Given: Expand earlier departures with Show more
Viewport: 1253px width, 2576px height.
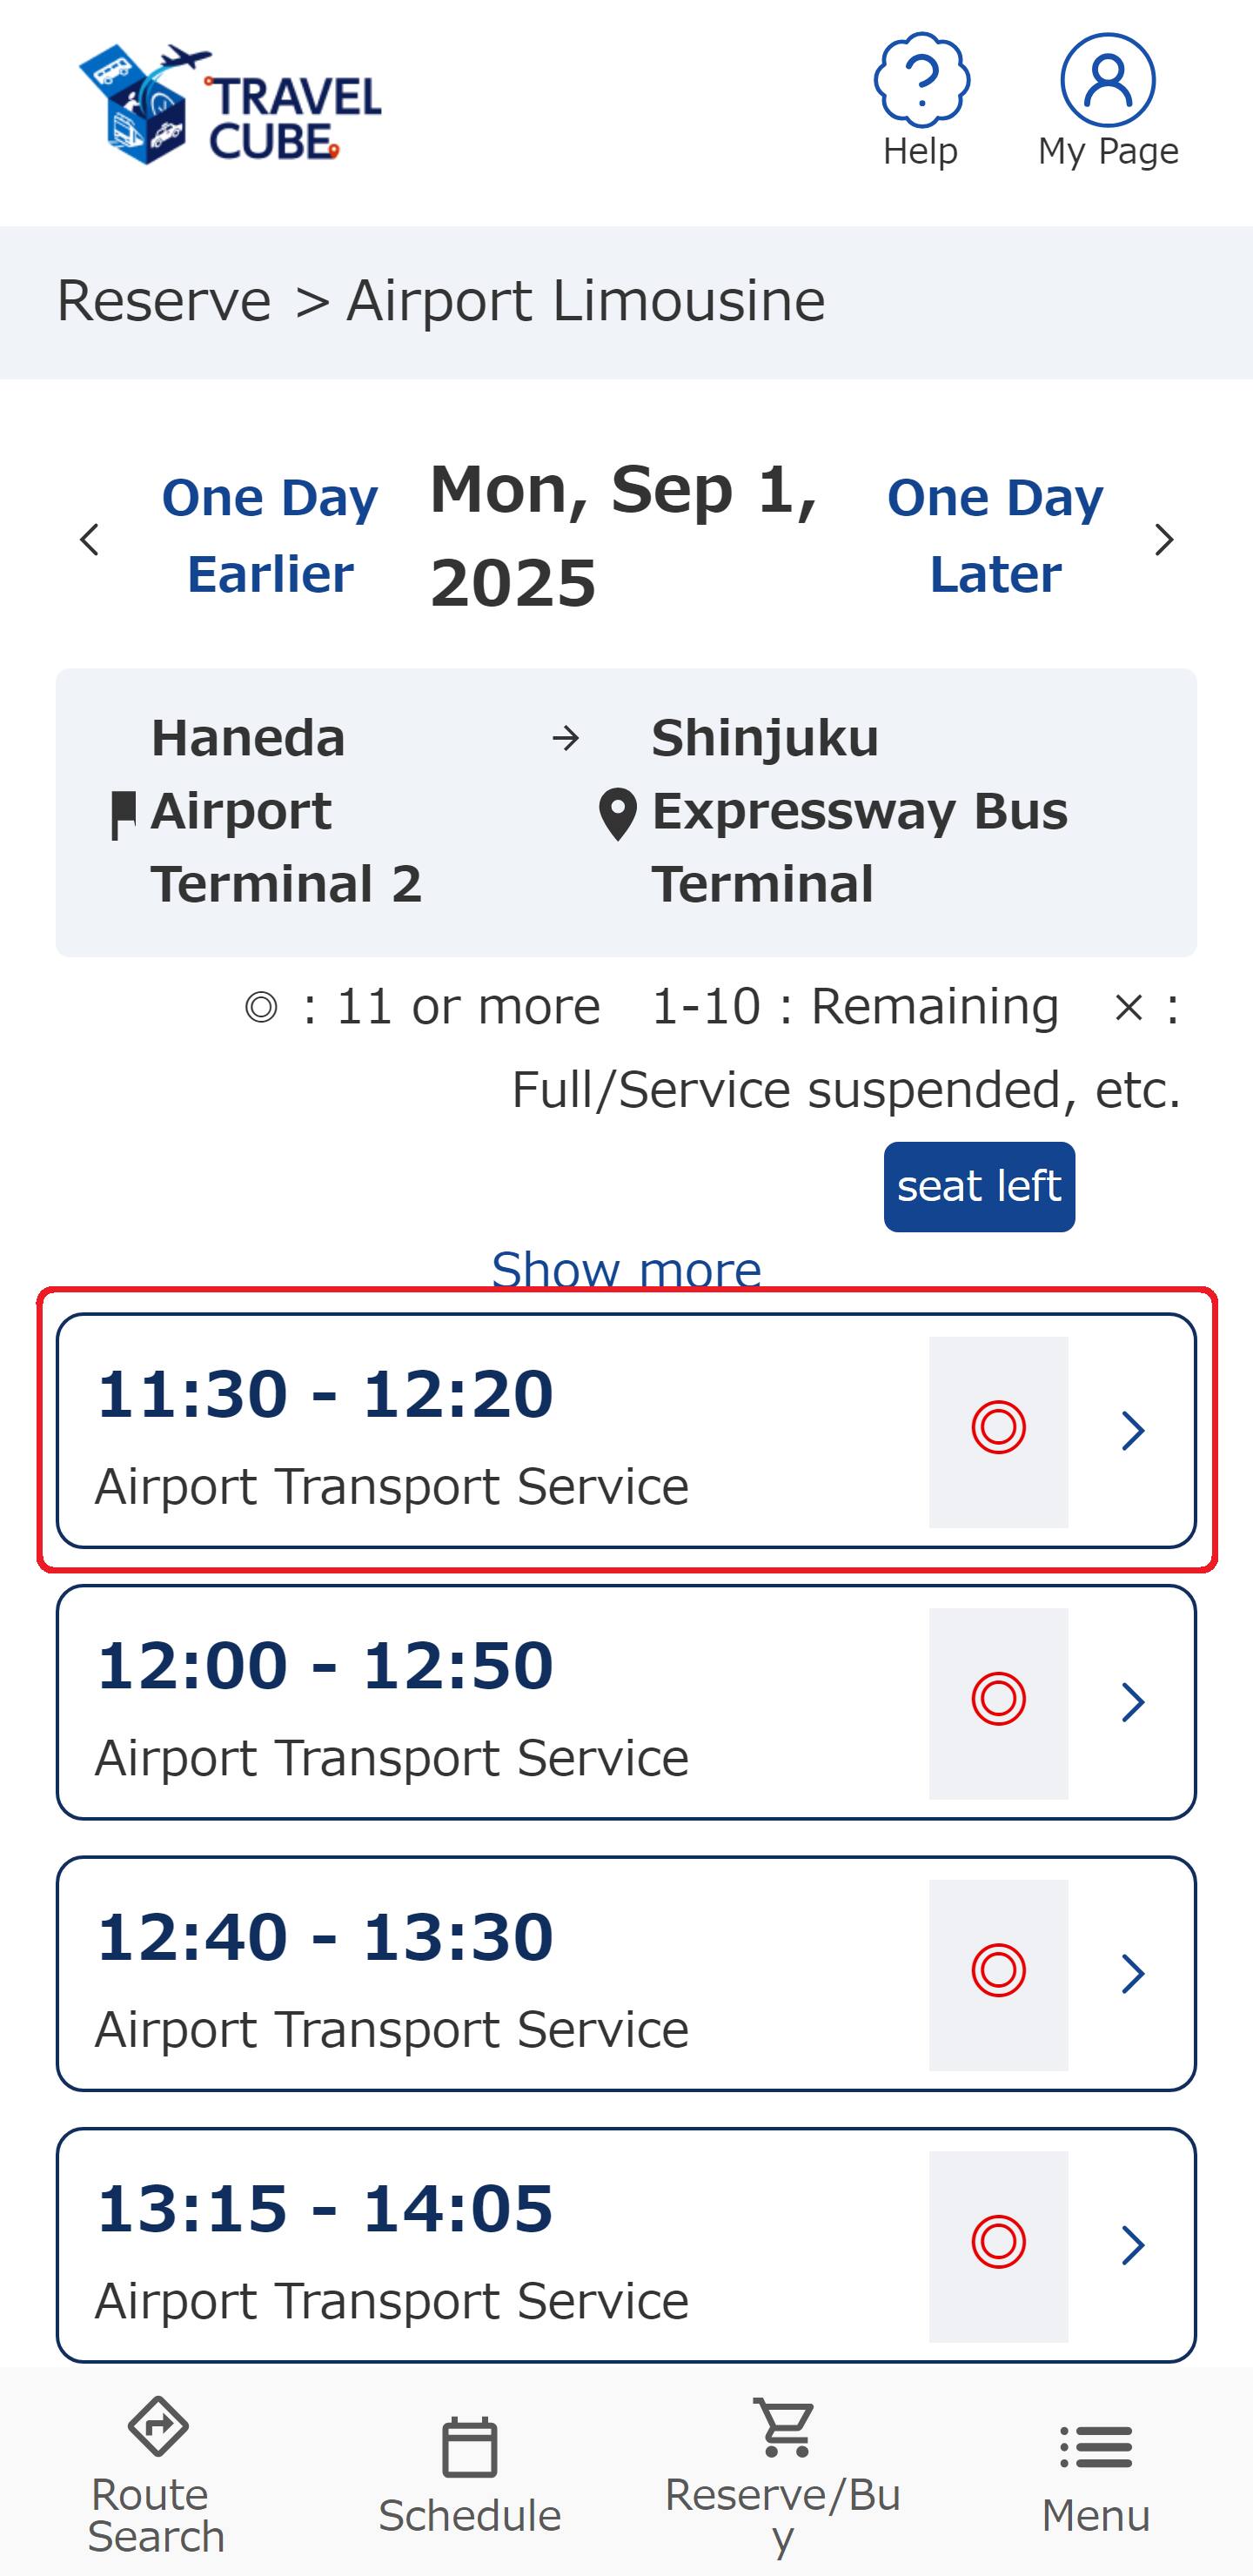Looking at the screenshot, I should (626, 1268).
